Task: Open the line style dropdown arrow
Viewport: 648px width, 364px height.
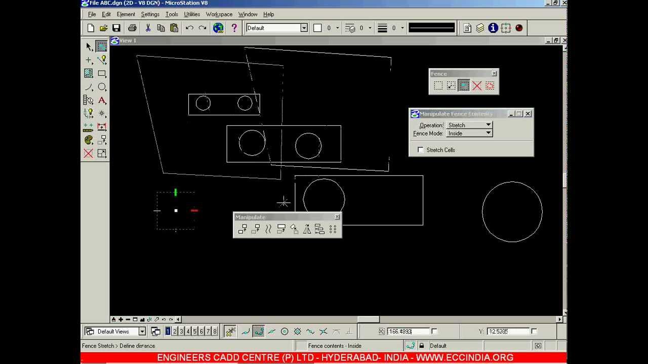Action: tap(370, 28)
